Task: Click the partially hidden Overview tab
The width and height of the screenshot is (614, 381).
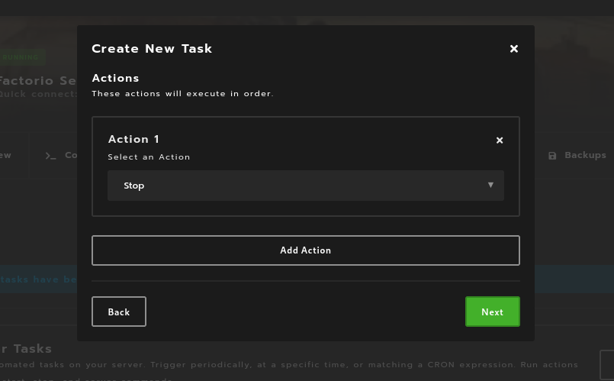Action: [6, 155]
